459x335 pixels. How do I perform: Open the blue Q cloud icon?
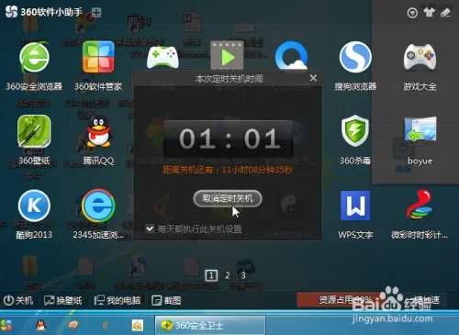coord(291,56)
